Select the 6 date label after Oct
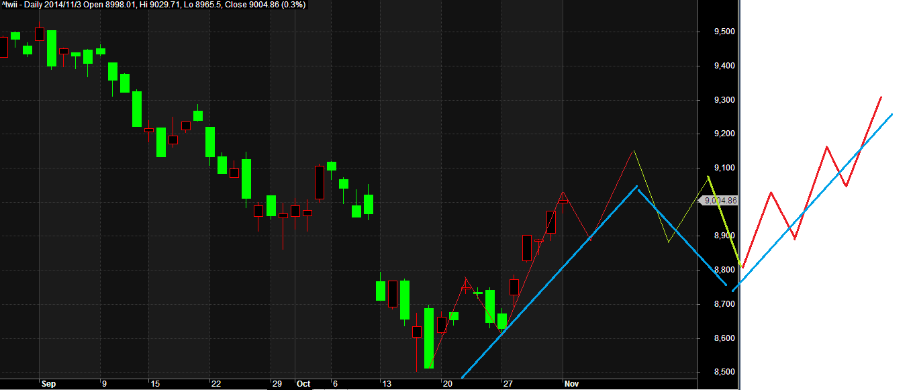This screenshot has height=390, width=913. [334, 384]
